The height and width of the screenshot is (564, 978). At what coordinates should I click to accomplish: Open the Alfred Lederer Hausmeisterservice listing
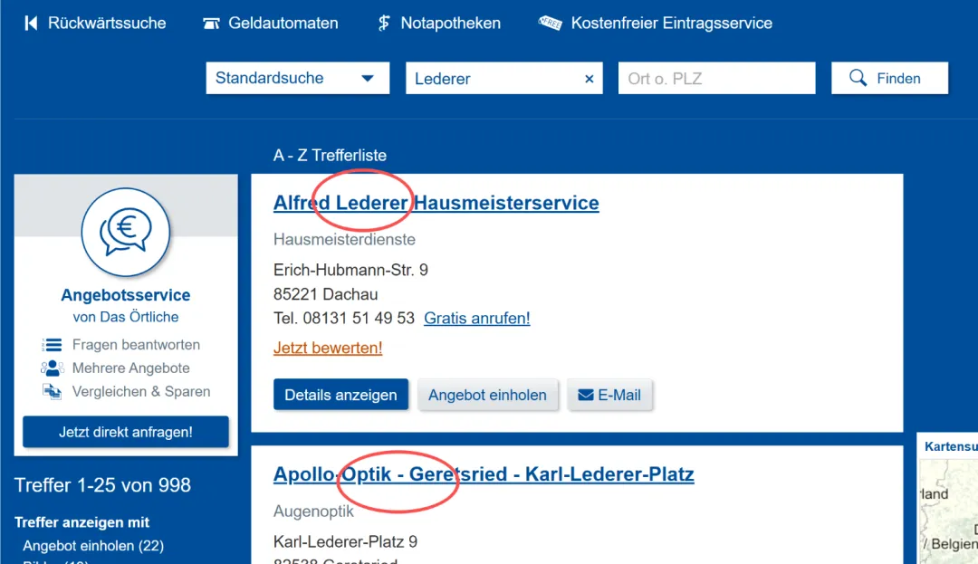click(436, 203)
